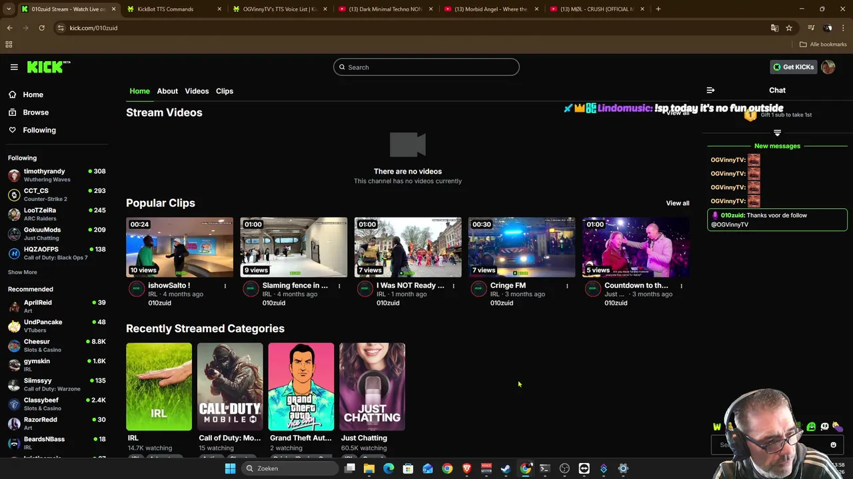Open timothyrandy channel in Following list
Viewport: 853px width, 479px height.
tap(57, 175)
